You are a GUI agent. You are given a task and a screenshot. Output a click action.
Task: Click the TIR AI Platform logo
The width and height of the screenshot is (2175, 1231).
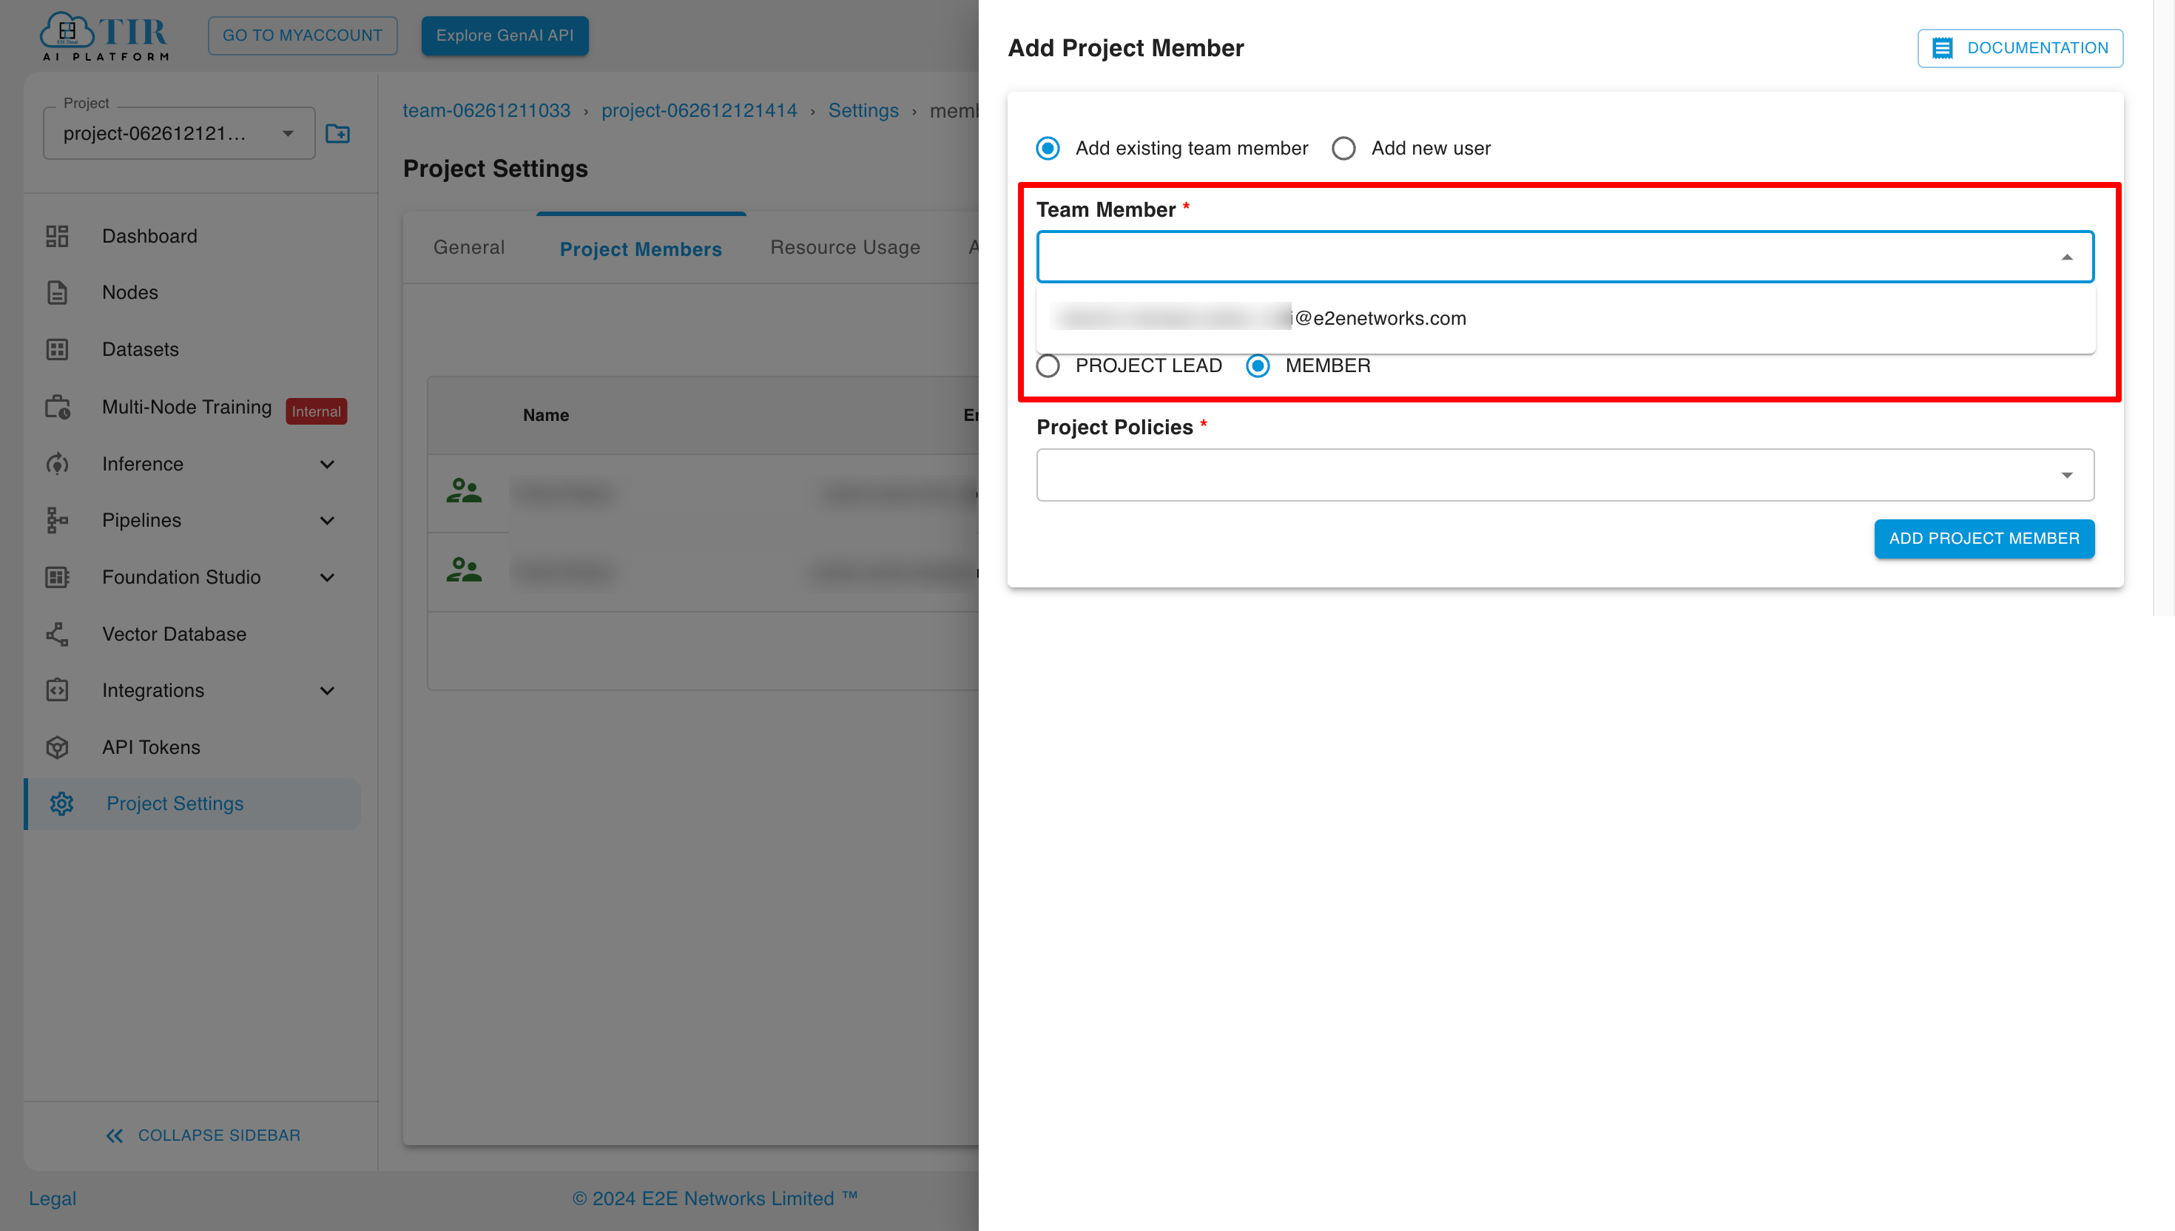tap(105, 36)
